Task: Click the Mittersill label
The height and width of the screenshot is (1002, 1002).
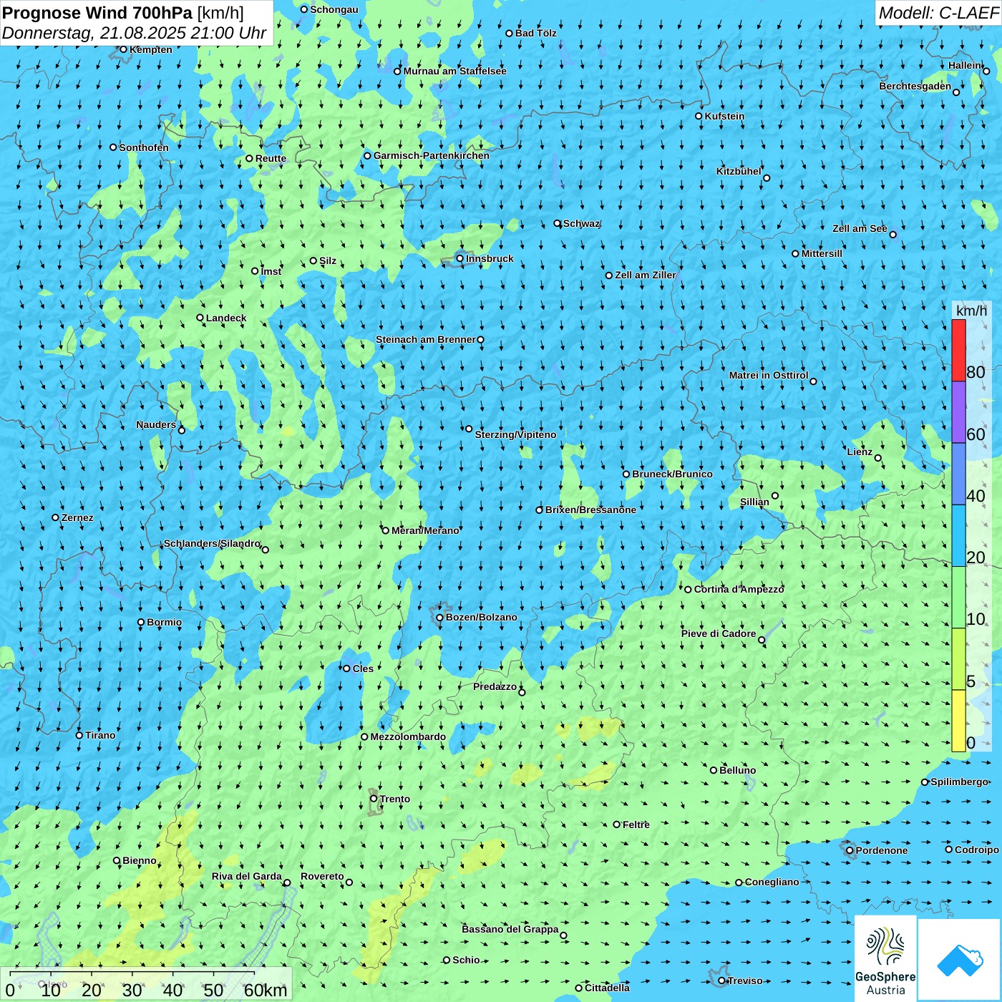Action: [822, 253]
